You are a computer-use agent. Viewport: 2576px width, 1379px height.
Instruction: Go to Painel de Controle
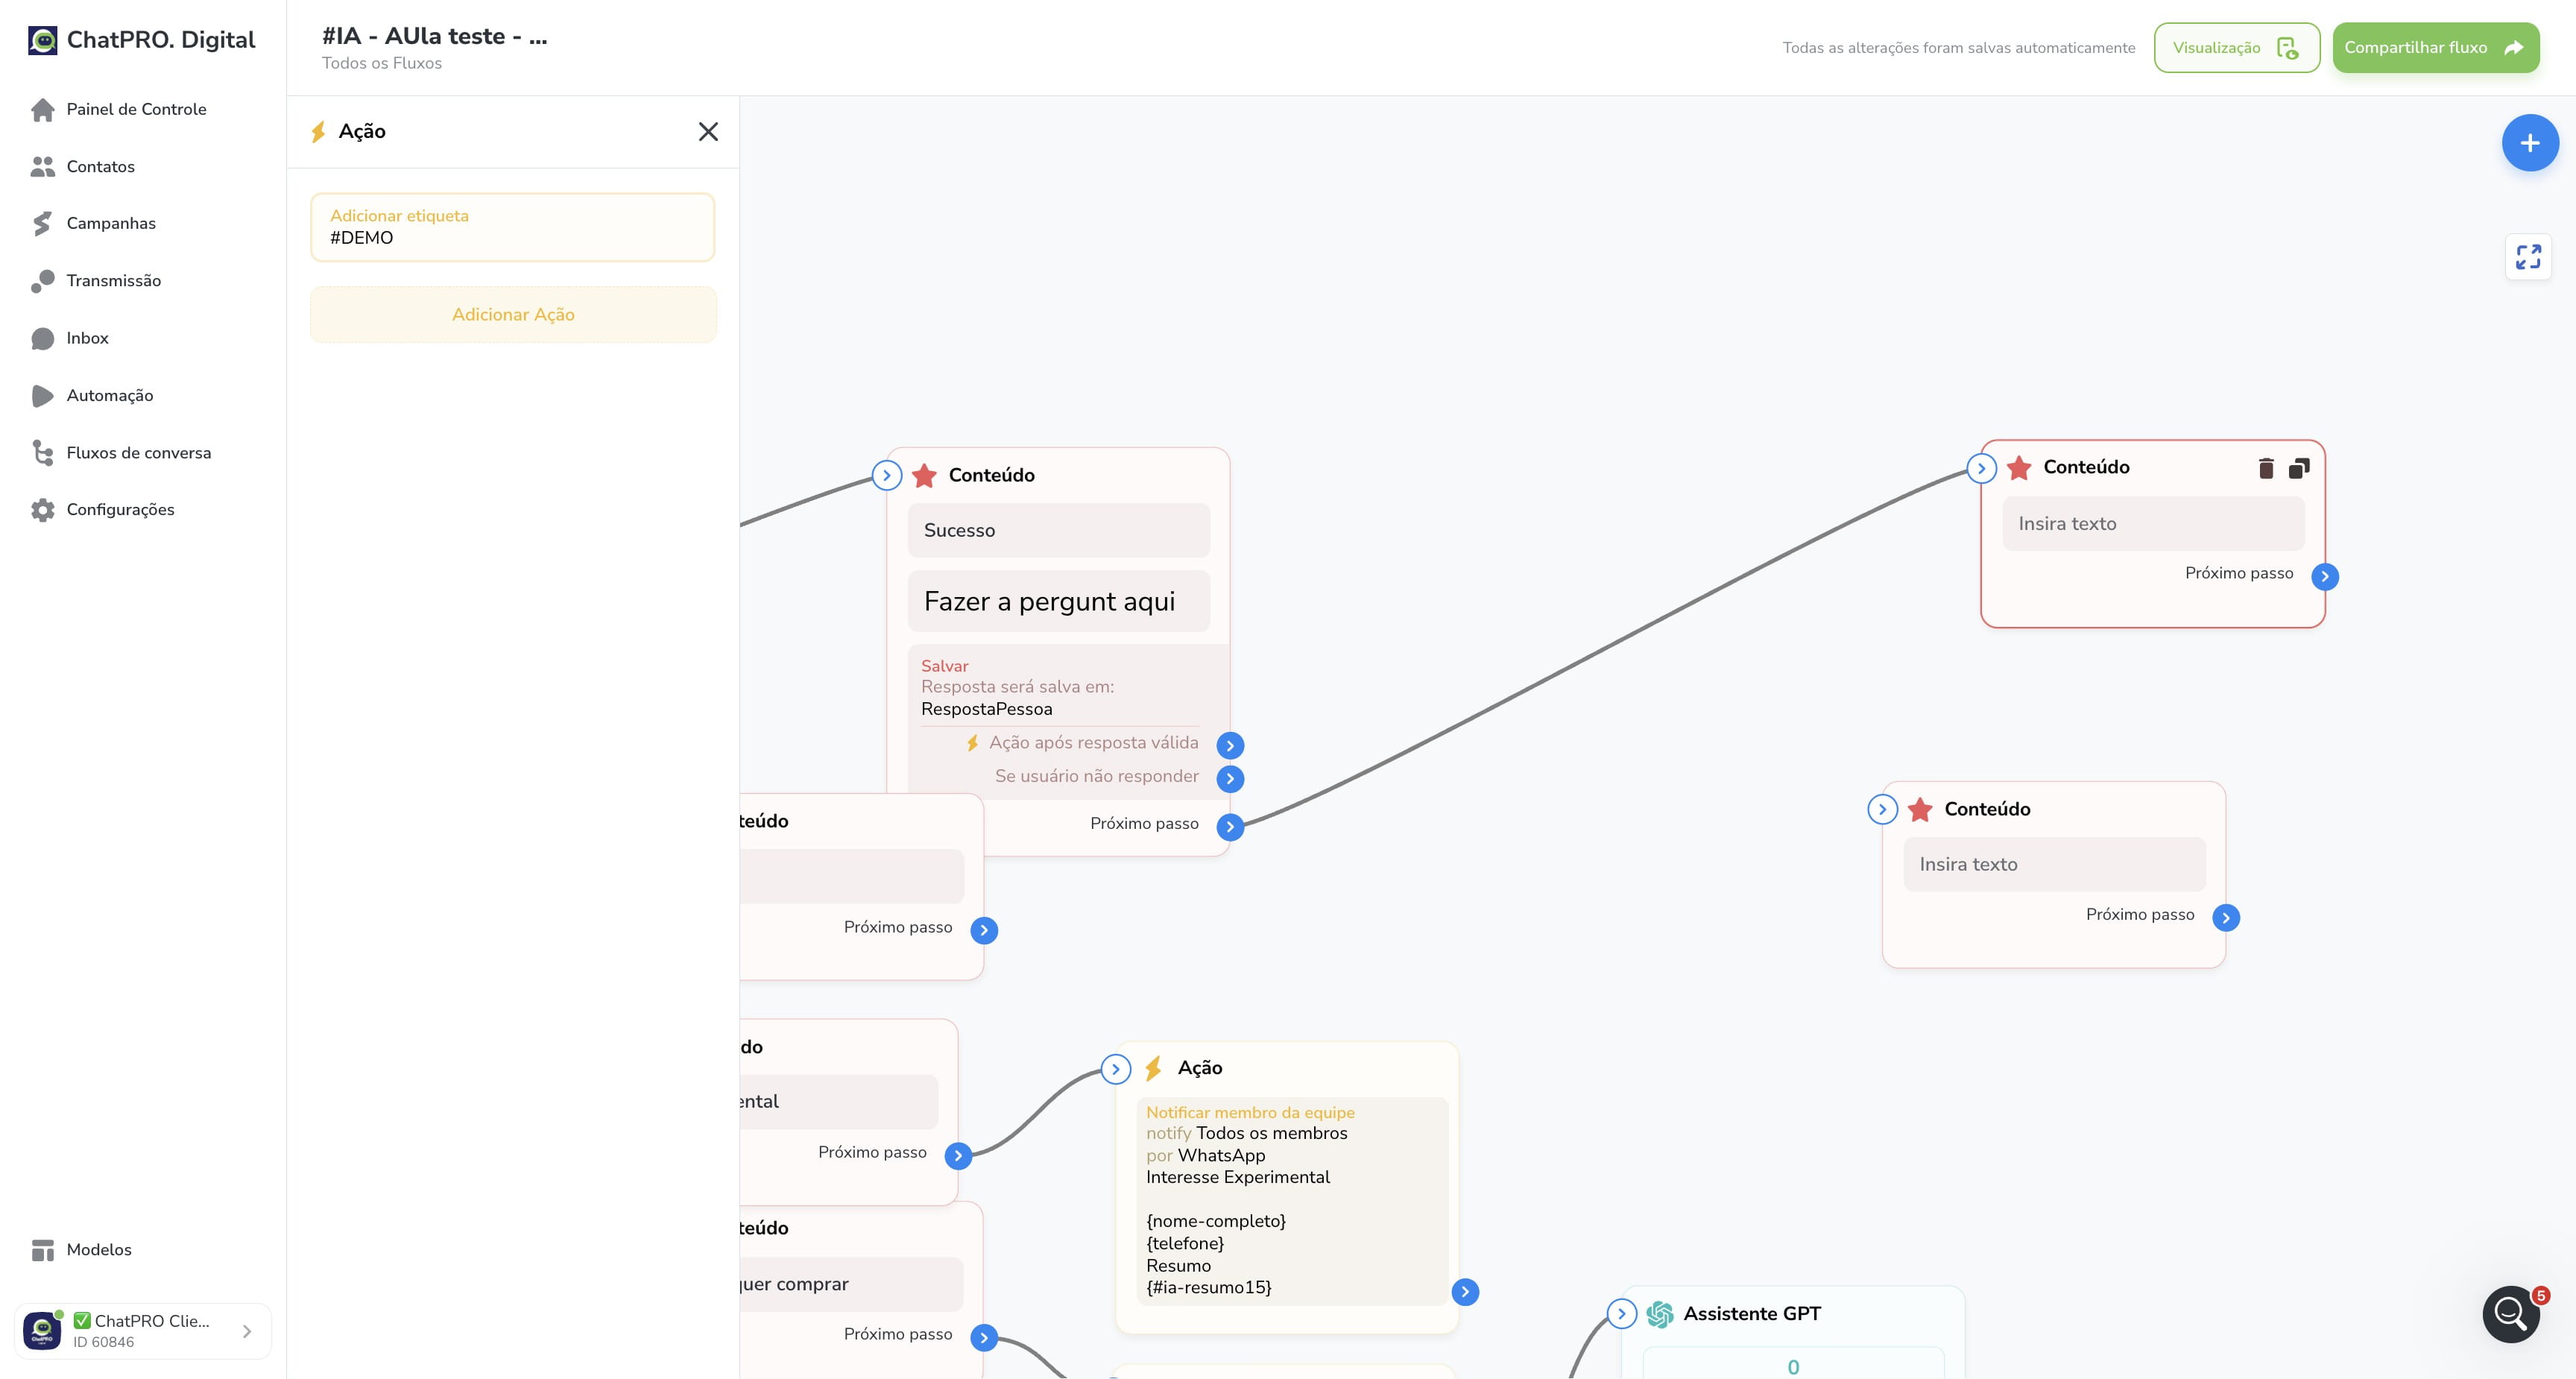coord(136,109)
